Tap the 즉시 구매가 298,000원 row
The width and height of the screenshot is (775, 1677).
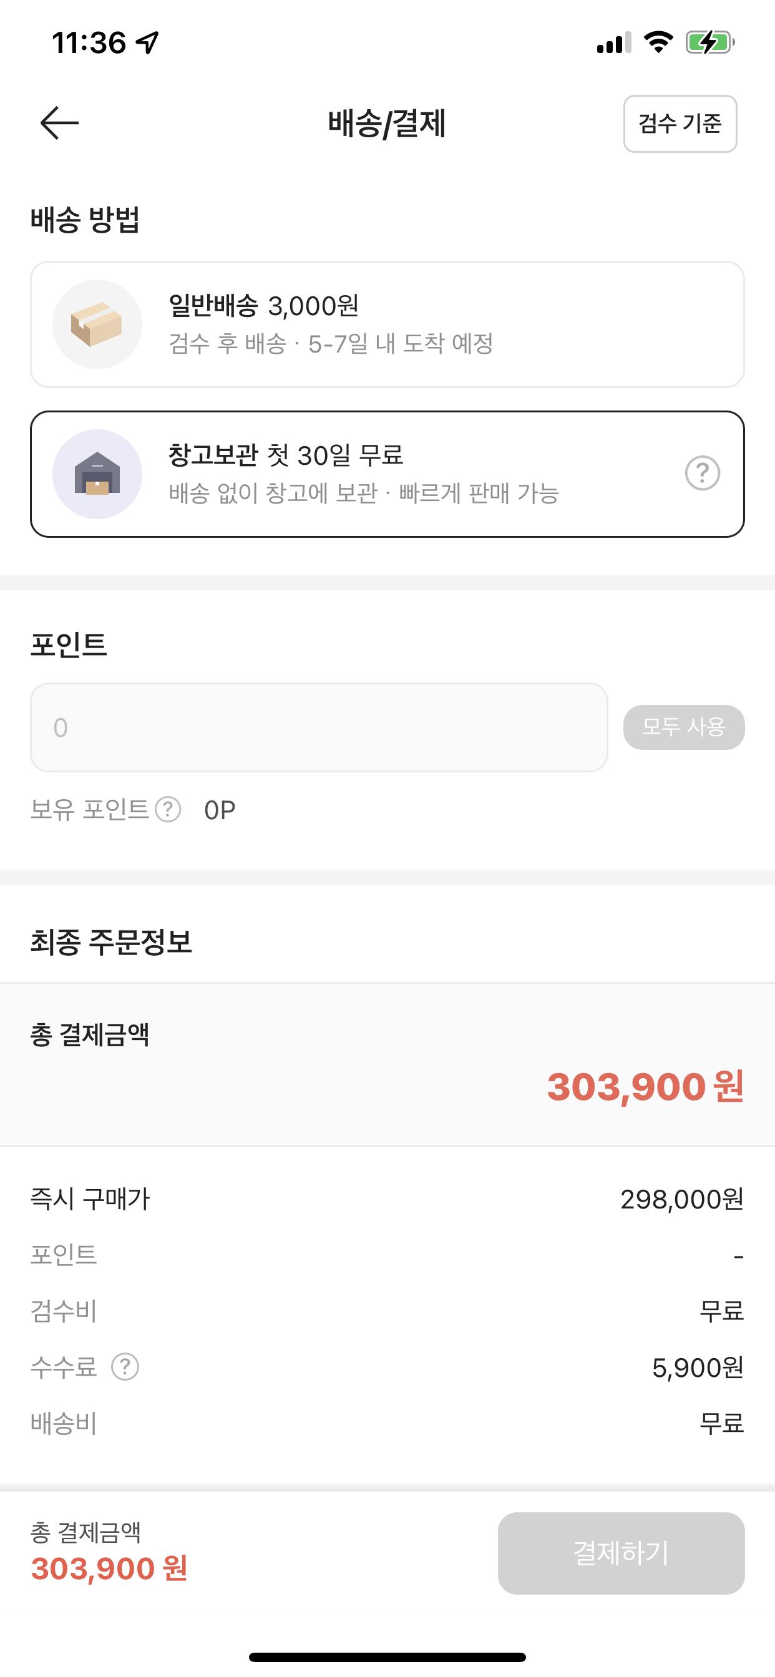(387, 1199)
